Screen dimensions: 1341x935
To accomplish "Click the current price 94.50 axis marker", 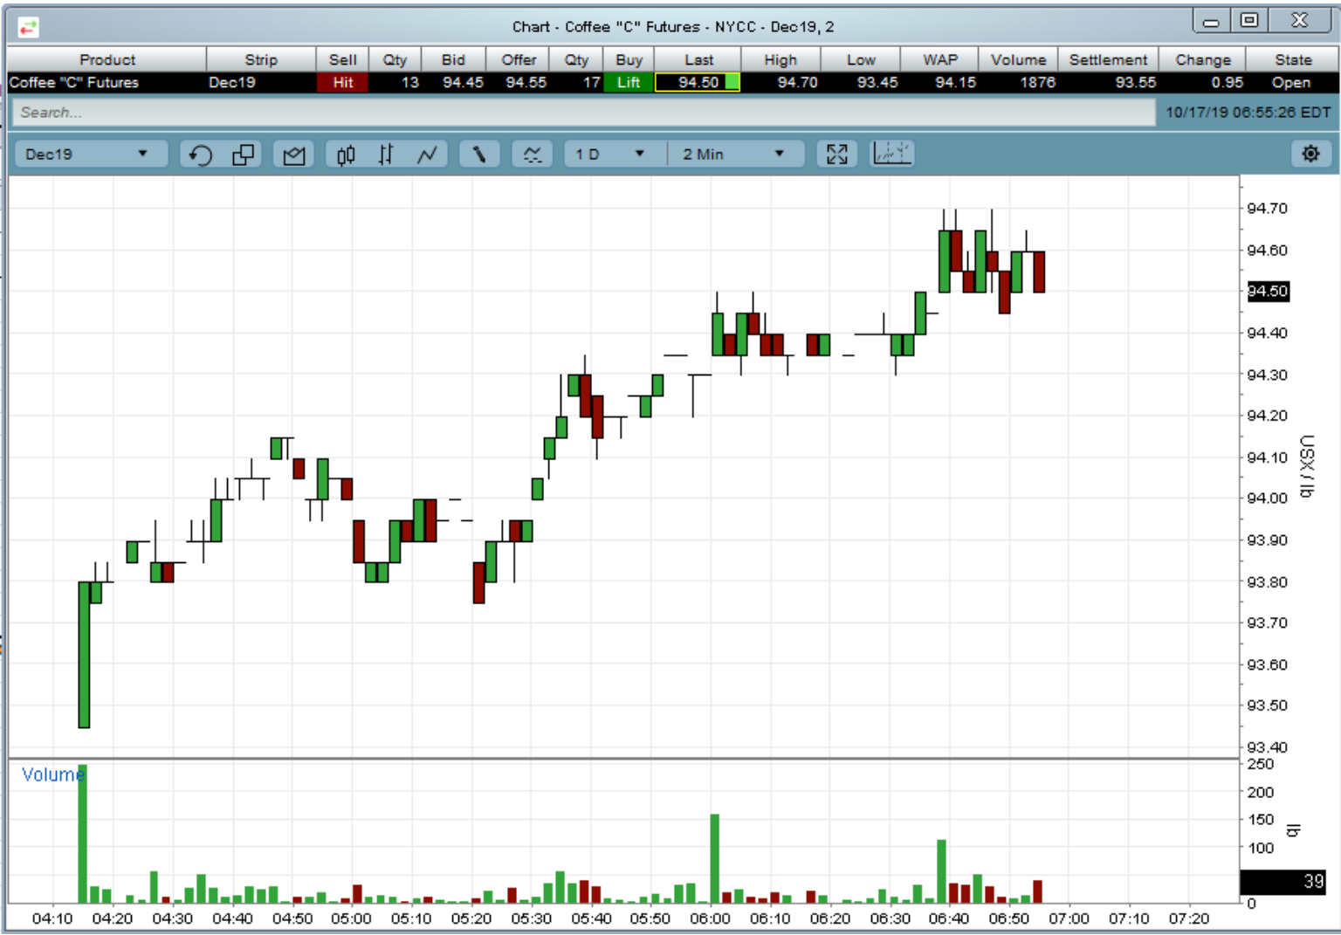I will (1268, 291).
